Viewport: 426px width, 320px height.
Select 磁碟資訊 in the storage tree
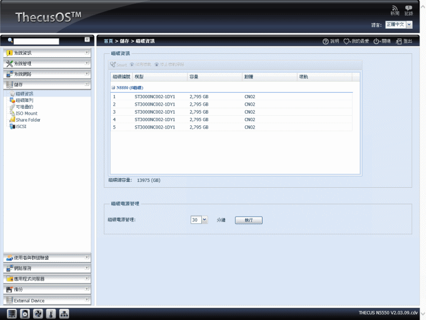(x=24, y=94)
